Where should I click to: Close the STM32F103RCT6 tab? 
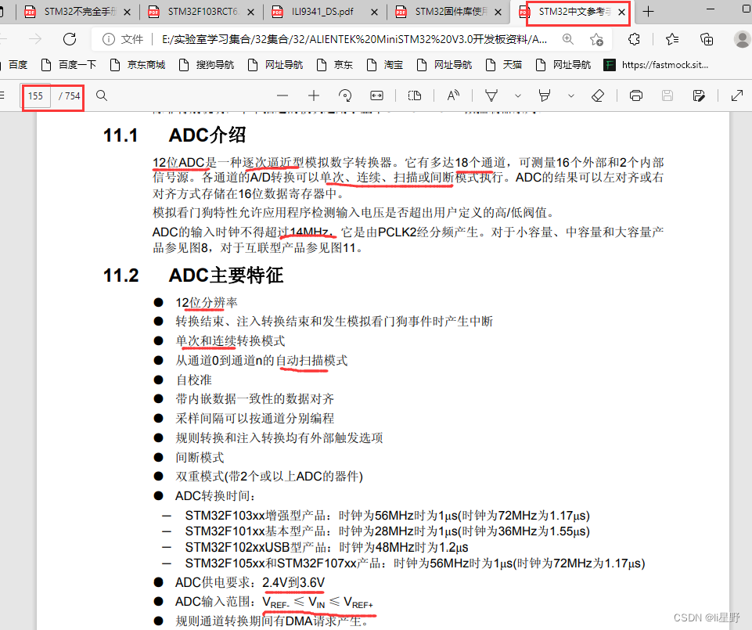(251, 12)
